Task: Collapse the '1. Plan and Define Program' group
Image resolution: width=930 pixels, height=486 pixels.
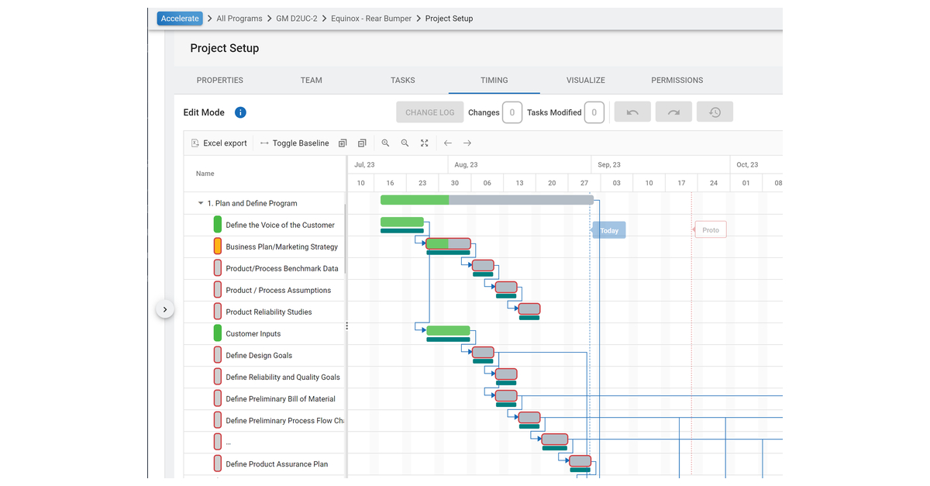Action: coord(201,202)
